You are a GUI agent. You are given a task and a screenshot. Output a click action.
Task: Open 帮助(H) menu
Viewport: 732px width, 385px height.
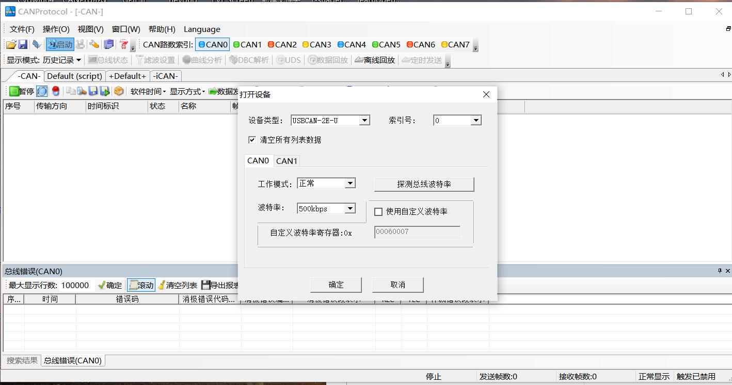click(162, 29)
